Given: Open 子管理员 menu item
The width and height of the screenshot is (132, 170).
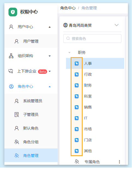Looking at the screenshot, I should point(31,115).
